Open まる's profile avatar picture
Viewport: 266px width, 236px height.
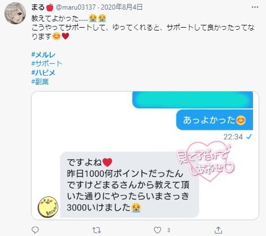point(15,13)
